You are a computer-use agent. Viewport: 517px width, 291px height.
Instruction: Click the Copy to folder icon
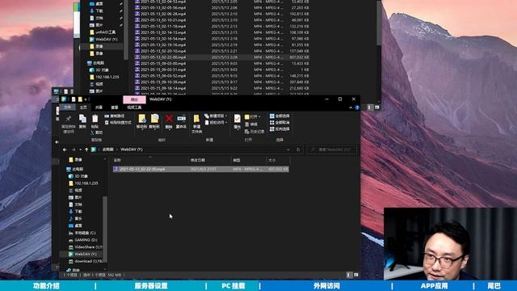(x=154, y=119)
